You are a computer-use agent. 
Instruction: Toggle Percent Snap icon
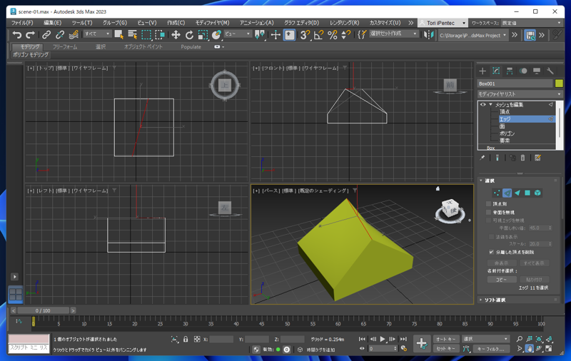pyautogui.click(x=332, y=34)
